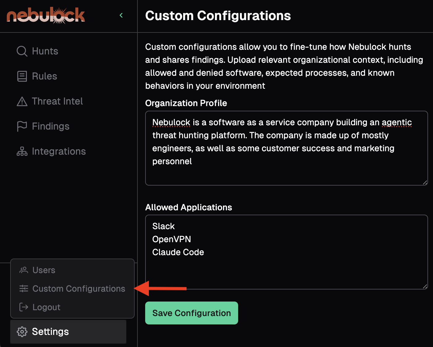Collapse the sidebar with the chevron

pos(121,15)
